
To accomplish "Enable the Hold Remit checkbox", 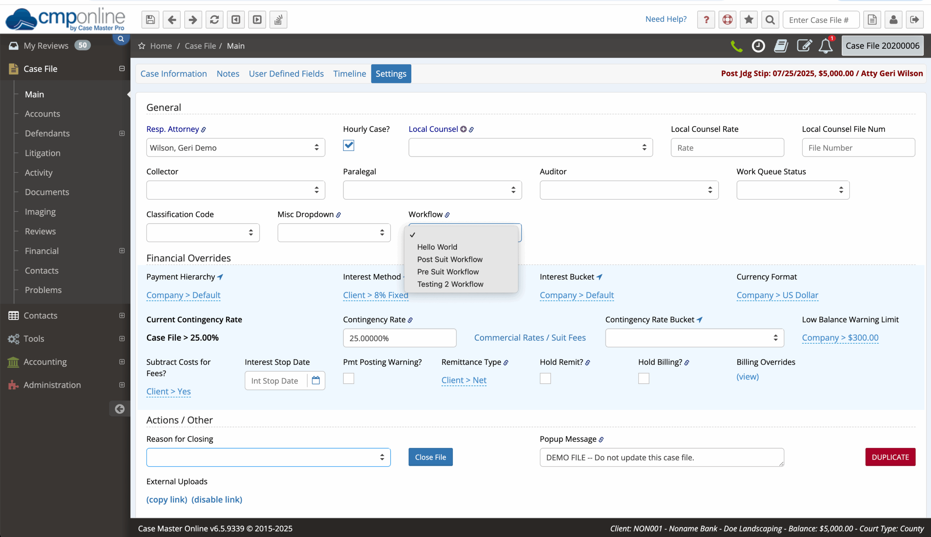I will [x=545, y=378].
